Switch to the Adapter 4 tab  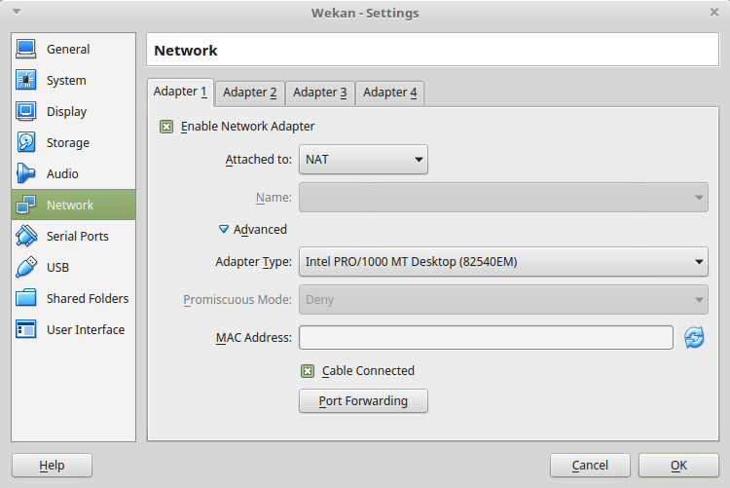click(x=389, y=93)
